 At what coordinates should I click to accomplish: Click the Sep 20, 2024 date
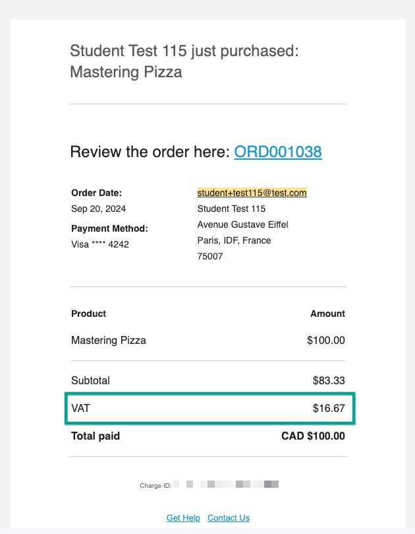(x=99, y=209)
